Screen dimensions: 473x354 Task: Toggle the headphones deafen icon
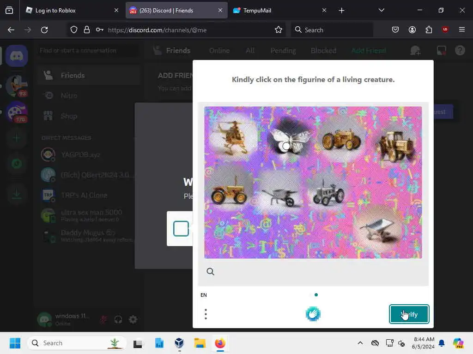pyautogui.click(x=118, y=319)
